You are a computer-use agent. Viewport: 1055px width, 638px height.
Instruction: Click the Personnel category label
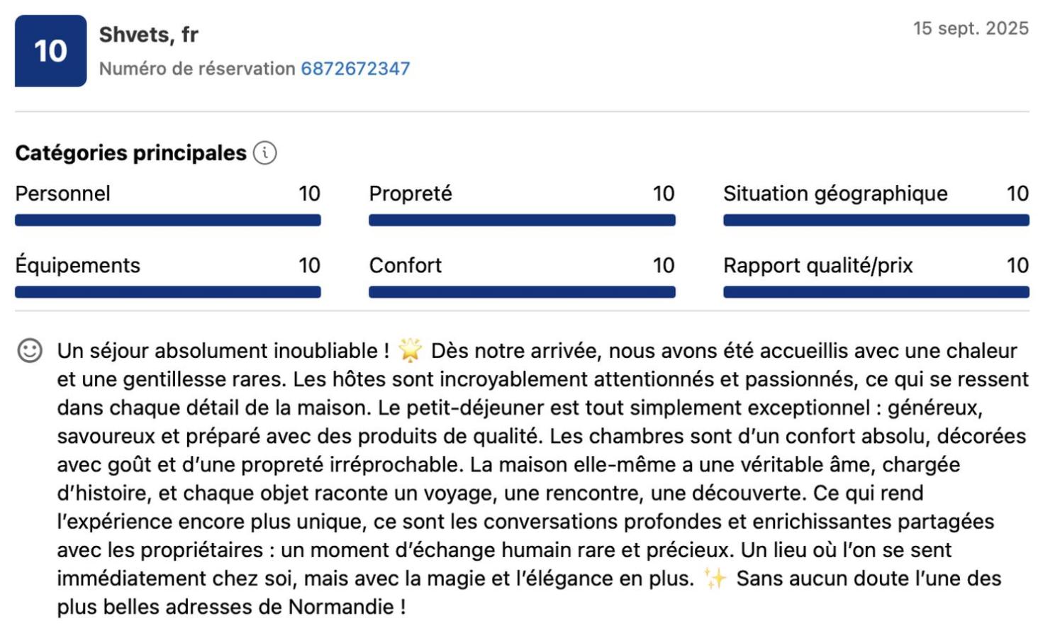[x=62, y=194]
